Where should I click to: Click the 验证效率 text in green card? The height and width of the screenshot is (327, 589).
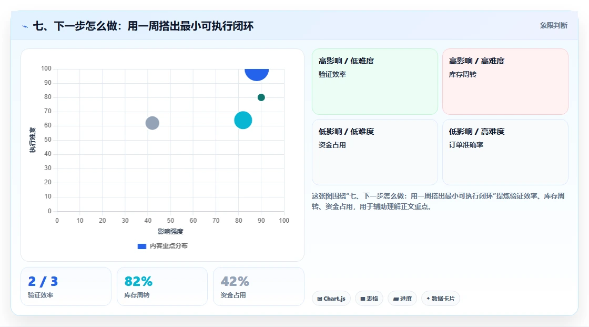pyautogui.click(x=332, y=74)
